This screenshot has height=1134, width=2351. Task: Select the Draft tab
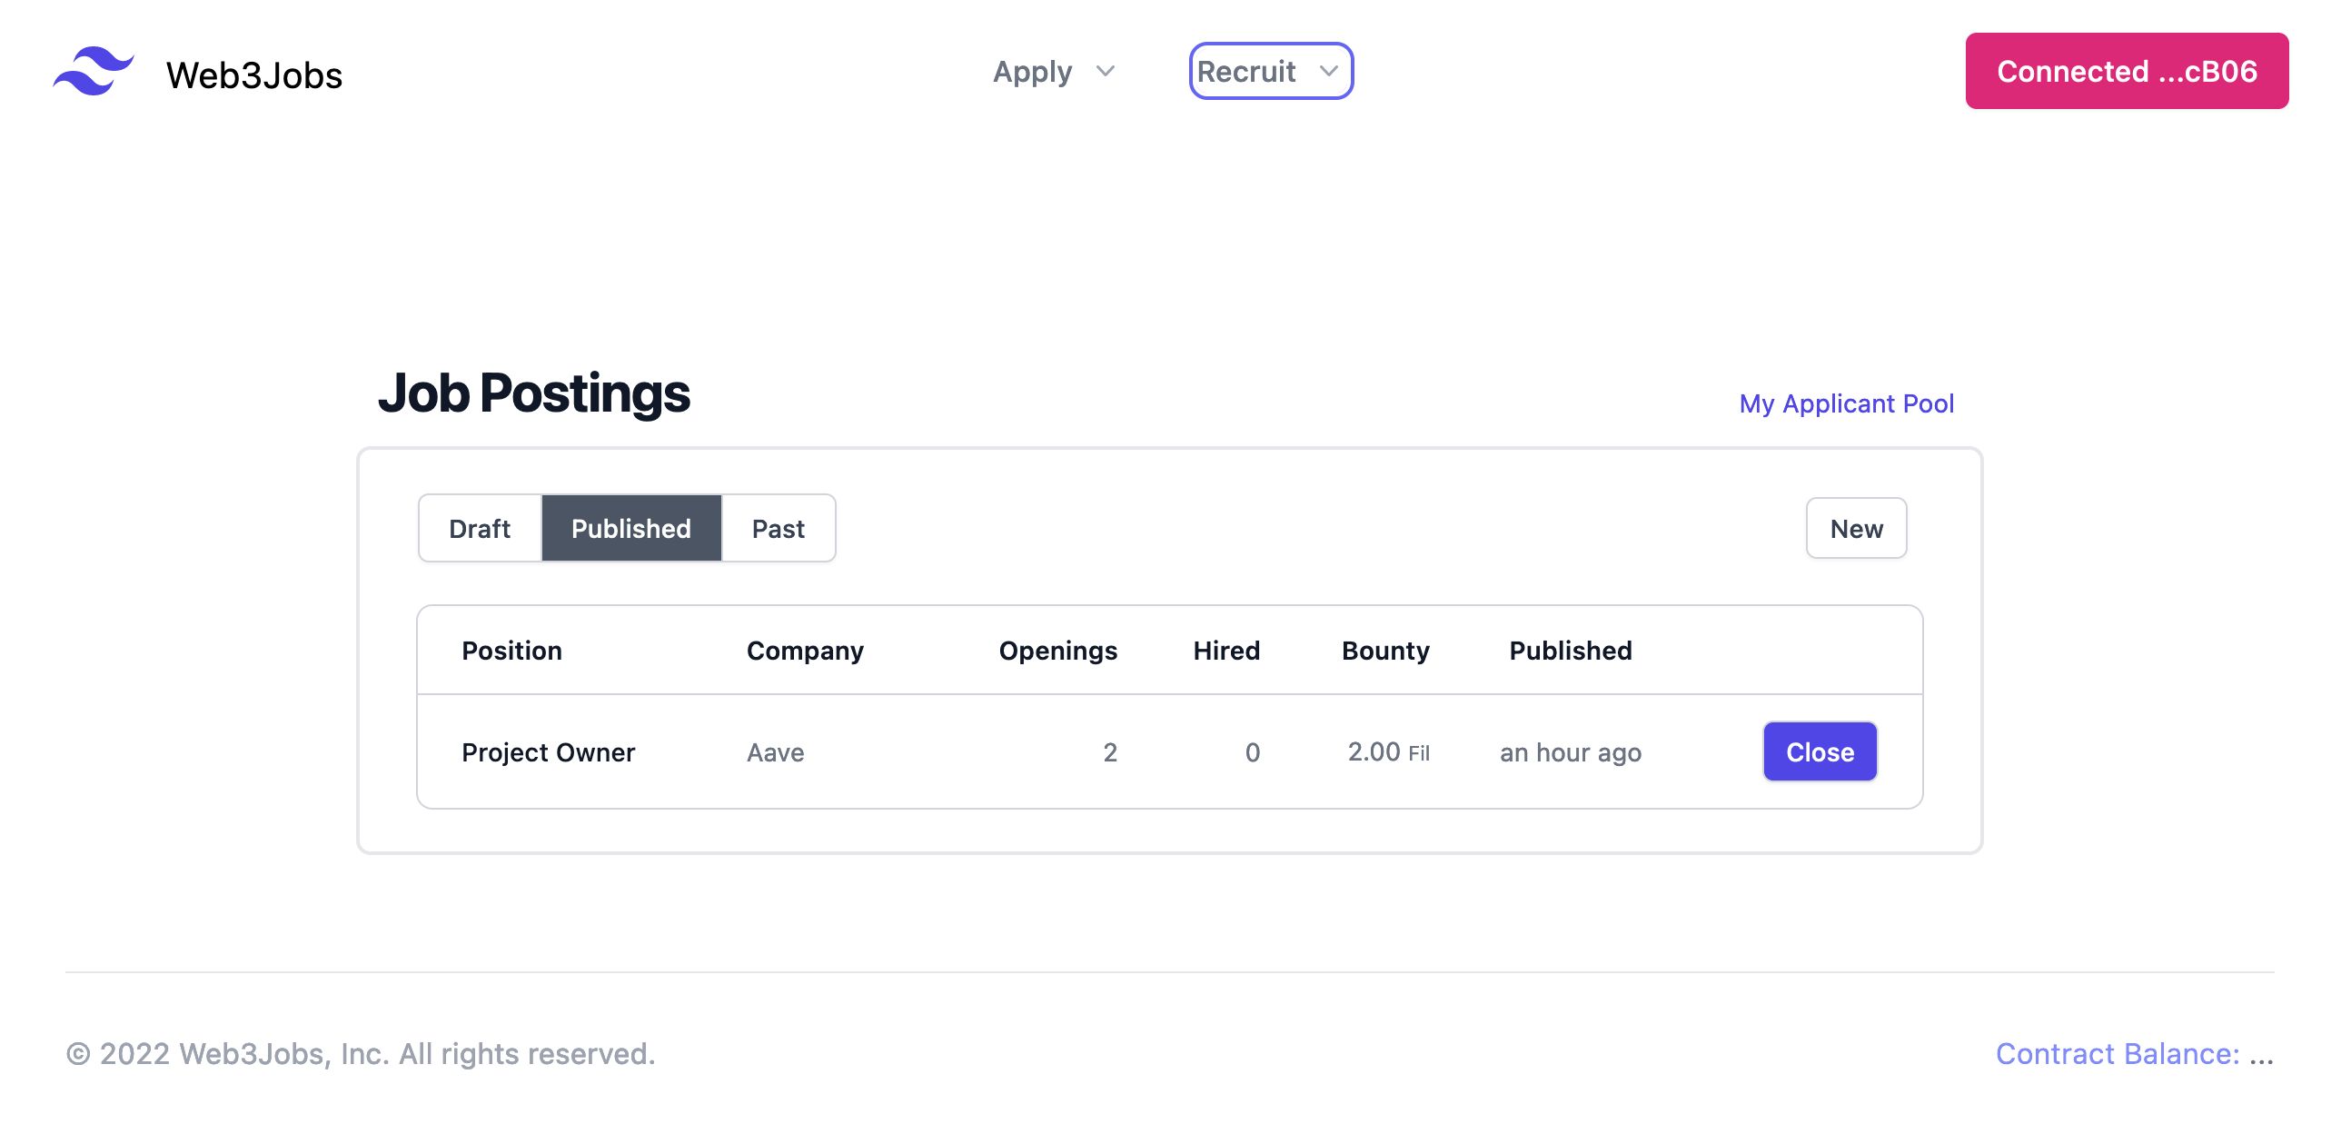480,526
